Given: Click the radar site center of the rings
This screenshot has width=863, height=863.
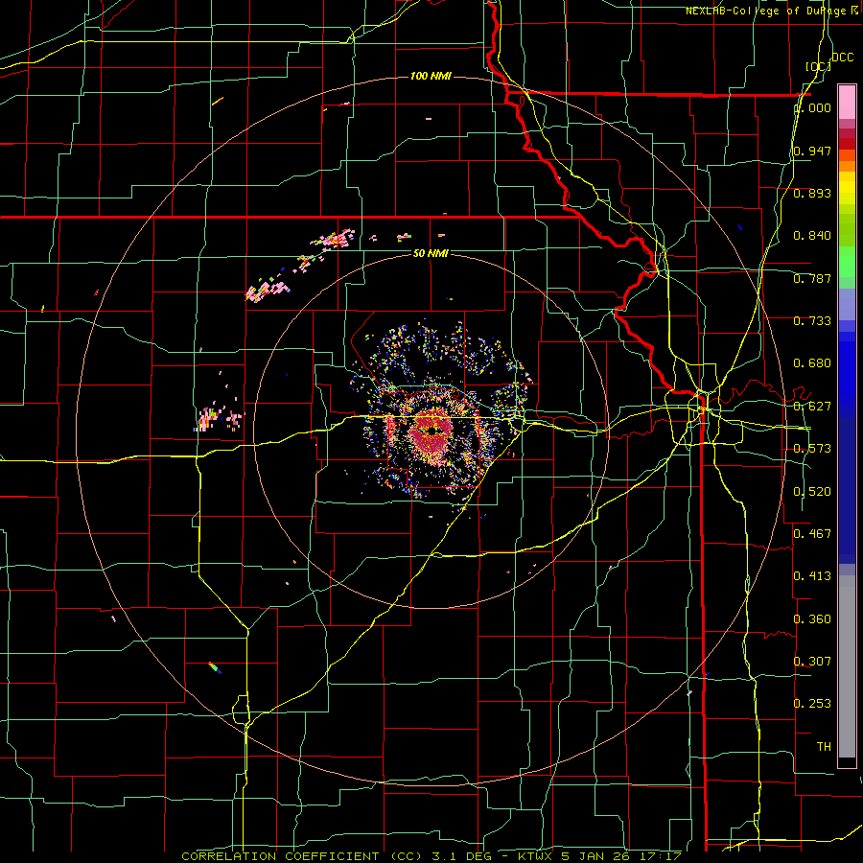Looking at the screenshot, I should pos(431,431).
